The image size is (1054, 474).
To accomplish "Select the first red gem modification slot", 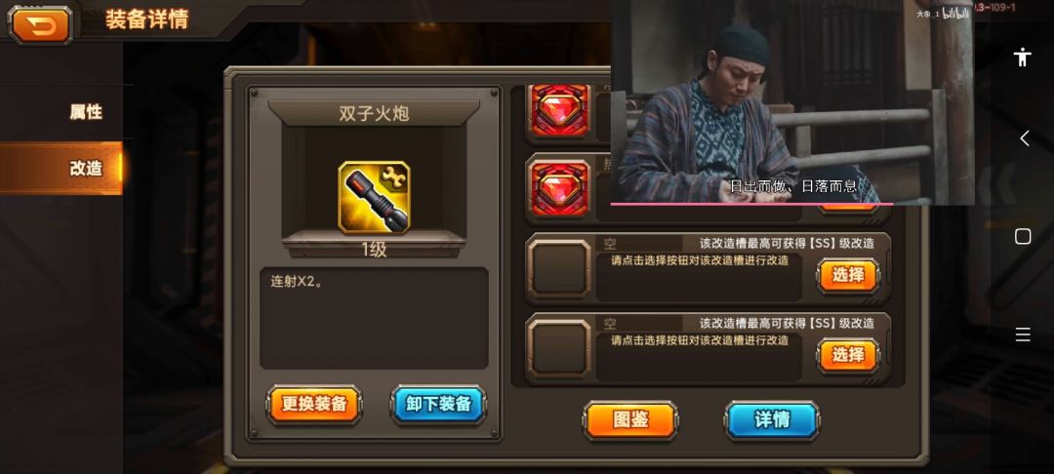I will [x=560, y=110].
